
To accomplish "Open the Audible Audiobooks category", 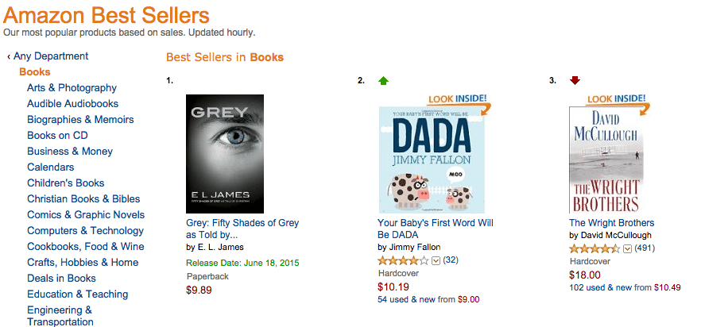I will pos(72,104).
